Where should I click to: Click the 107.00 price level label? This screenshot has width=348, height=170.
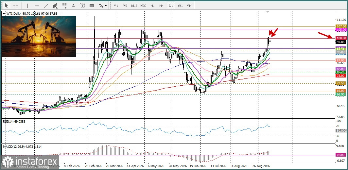(x=341, y=26)
